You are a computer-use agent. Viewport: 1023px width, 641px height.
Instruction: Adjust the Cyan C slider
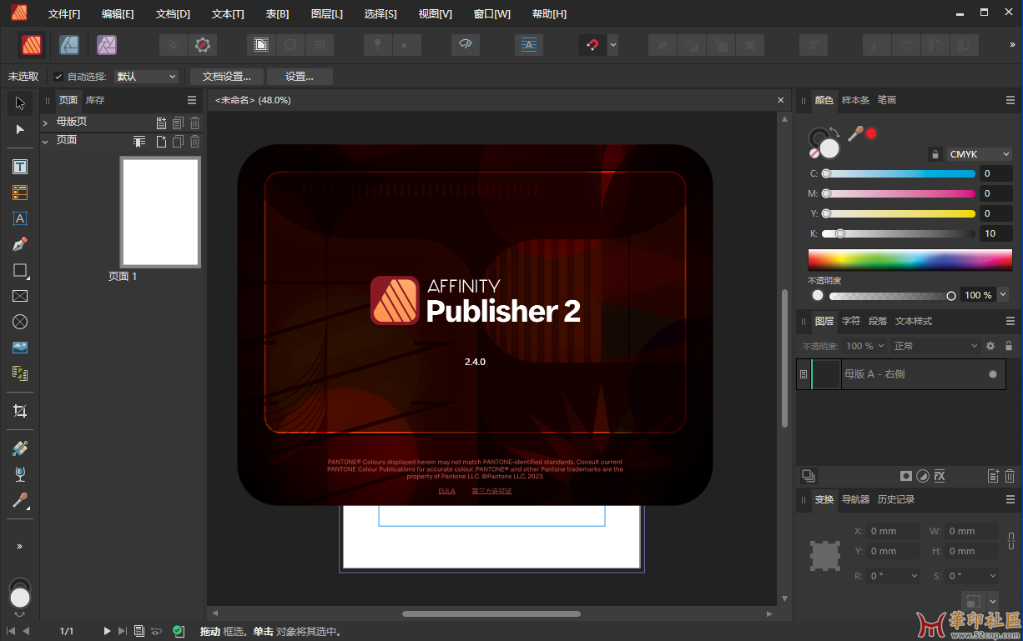pyautogui.click(x=899, y=173)
